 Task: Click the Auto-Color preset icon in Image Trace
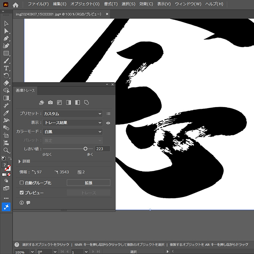coord(41,102)
